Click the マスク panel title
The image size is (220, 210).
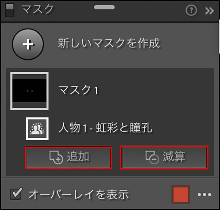[37, 9]
